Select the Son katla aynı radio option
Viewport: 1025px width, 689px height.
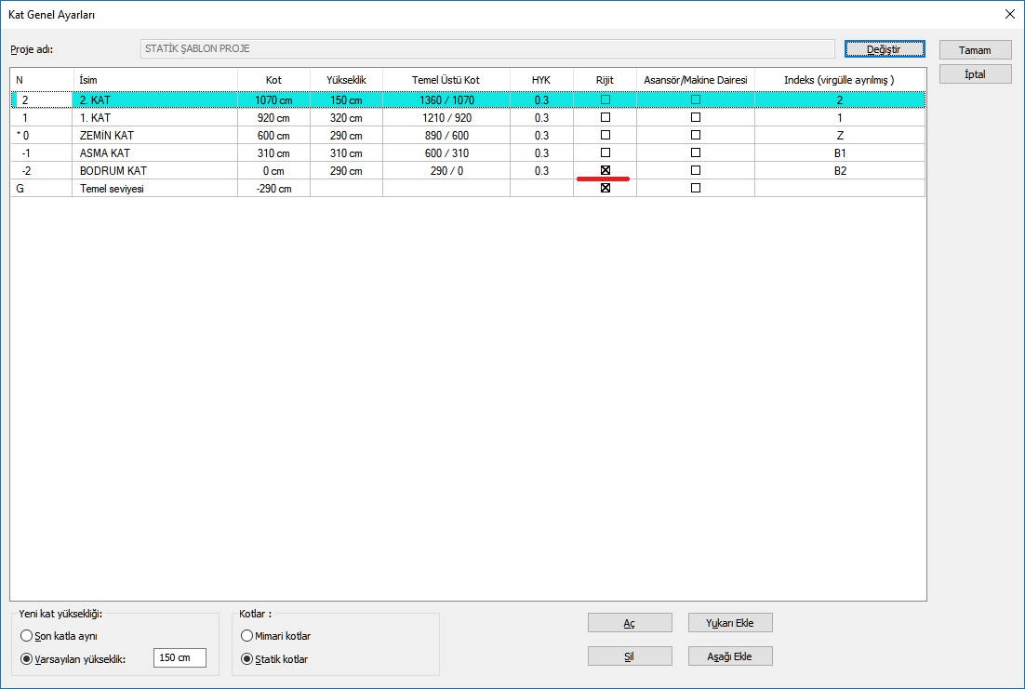26,636
